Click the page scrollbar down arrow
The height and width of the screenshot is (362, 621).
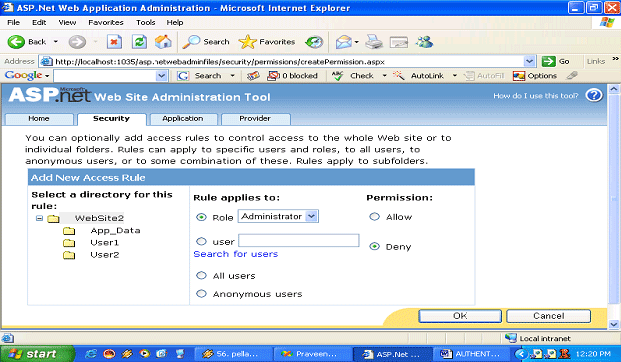tap(614, 324)
